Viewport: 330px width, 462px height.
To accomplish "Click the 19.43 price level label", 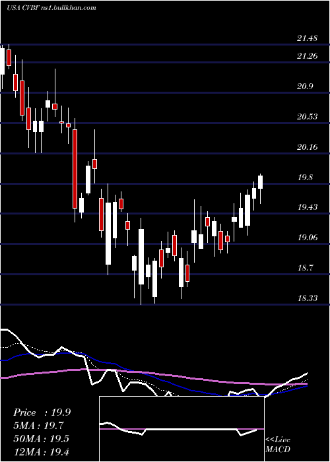I will 308,207.
